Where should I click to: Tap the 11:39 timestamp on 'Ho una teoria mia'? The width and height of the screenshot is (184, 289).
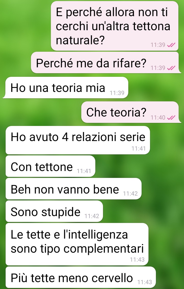117,93
